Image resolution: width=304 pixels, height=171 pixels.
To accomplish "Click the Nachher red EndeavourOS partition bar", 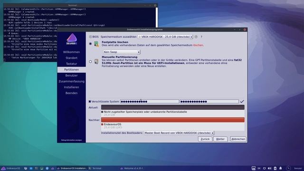I will click(x=173, y=120).
